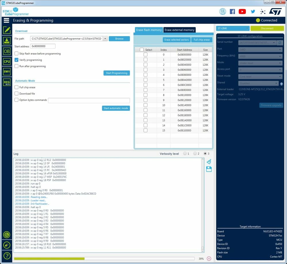Clear the log with broom icon
The height and width of the screenshot is (264, 287).
[209, 162]
